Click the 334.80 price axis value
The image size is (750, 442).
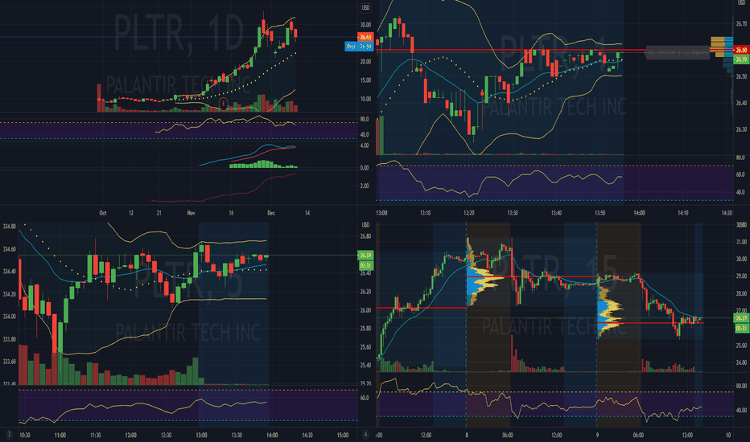click(9, 226)
